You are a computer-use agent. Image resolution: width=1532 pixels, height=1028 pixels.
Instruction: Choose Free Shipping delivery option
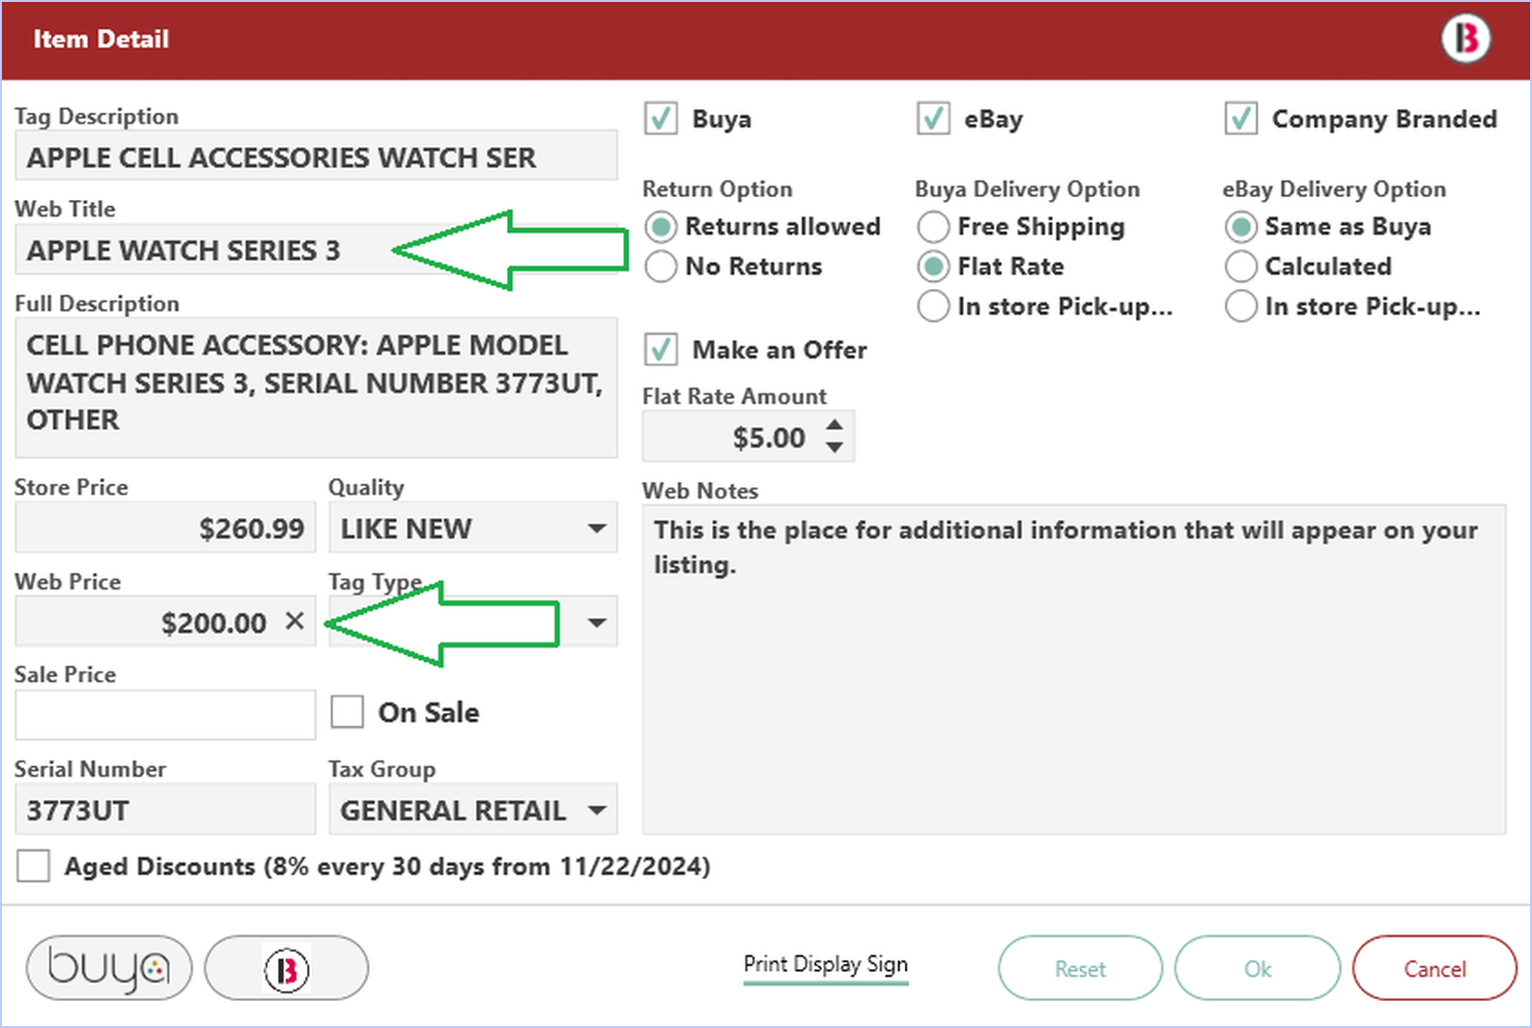tap(933, 227)
